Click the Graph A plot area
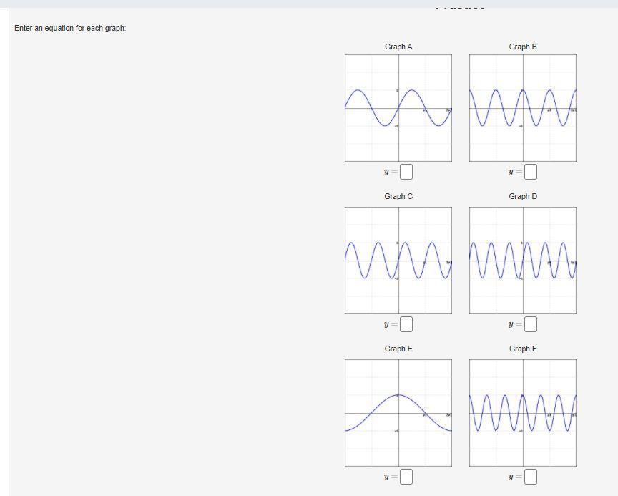 [x=398, y=109]
